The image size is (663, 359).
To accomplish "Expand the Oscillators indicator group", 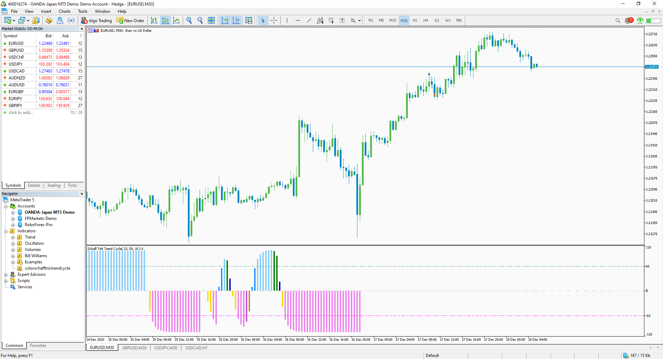I will point(14,243).
